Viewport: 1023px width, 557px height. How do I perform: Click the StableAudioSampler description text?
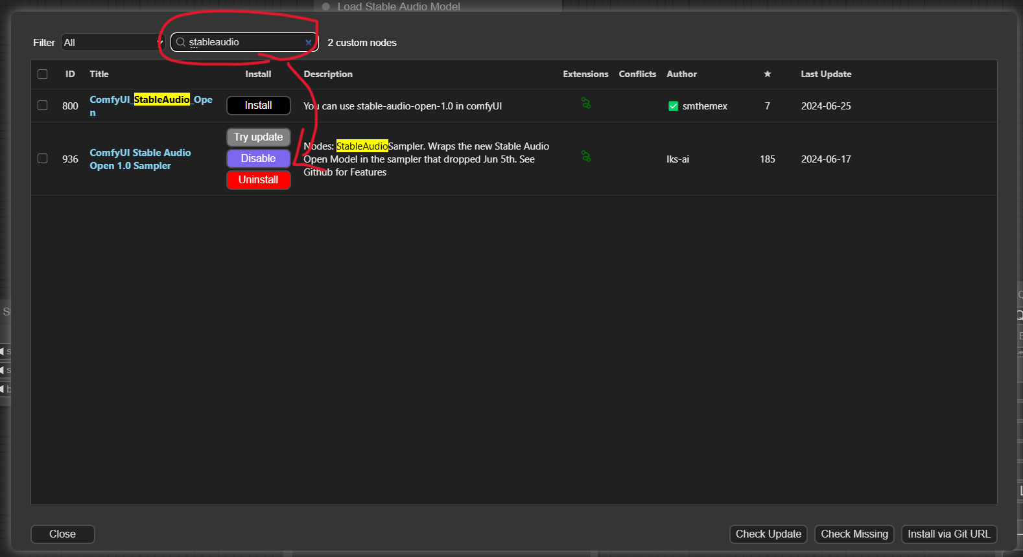(426, 159)
